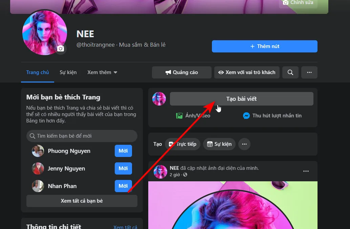Click the name 'Nhan Phan'
This screenshot has width=350, height=229.
(62, 186)
